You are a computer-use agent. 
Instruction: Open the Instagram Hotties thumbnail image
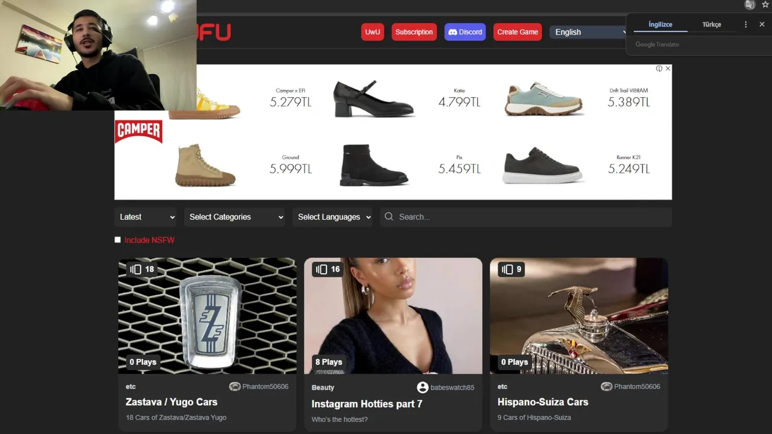click(x=393, y=316)
